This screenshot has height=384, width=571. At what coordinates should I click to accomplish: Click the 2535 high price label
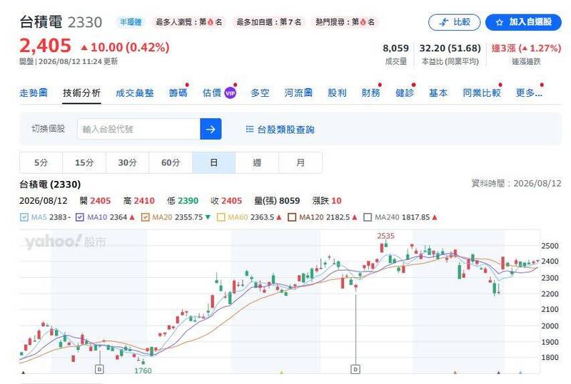click(x=385, y=236)
